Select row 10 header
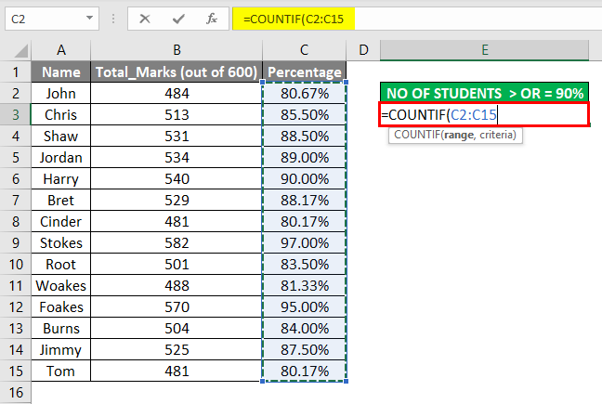Screen dimensions: 602x404 click(16, 264)
